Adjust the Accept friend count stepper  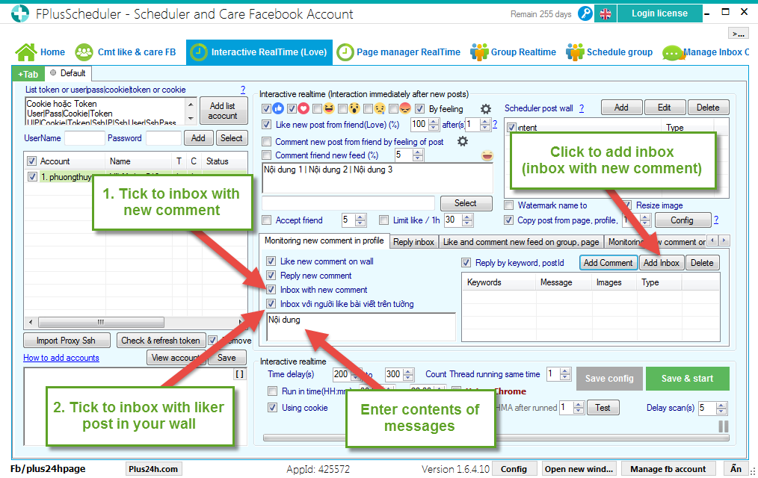pos(360,220)
